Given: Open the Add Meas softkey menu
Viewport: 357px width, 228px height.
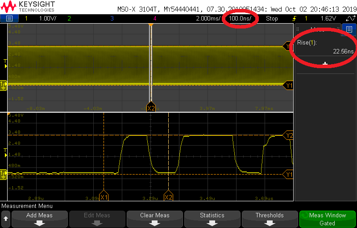Looking at the screenshot, I should point(39,219).
